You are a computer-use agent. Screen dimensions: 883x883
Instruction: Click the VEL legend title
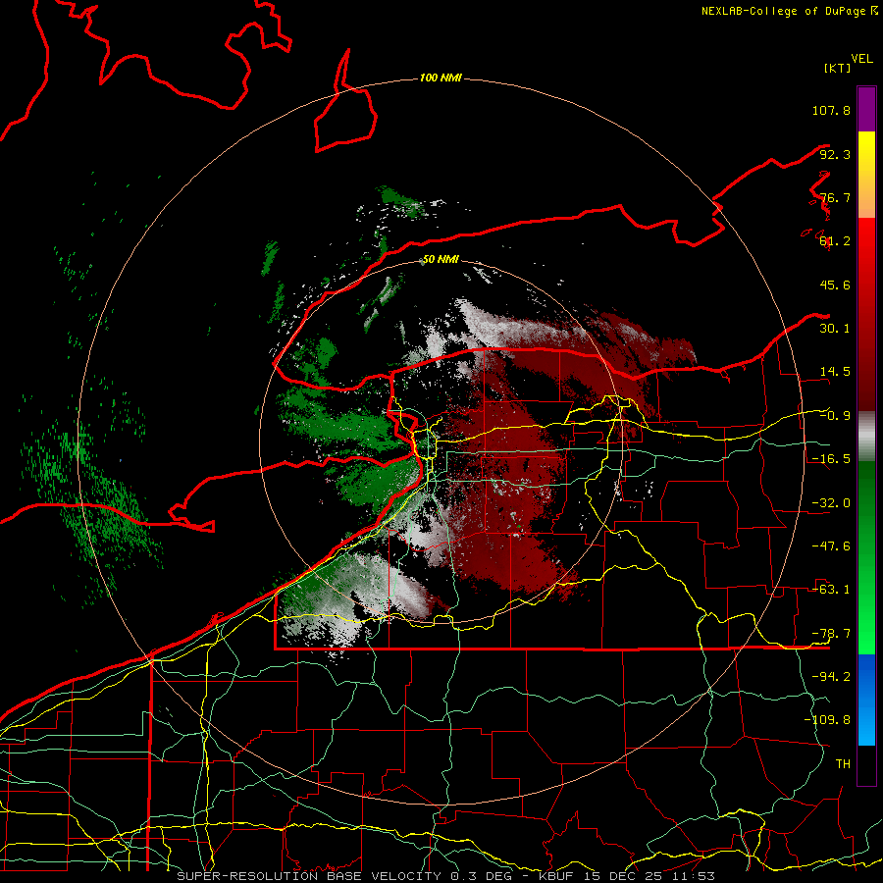[861, 59]
